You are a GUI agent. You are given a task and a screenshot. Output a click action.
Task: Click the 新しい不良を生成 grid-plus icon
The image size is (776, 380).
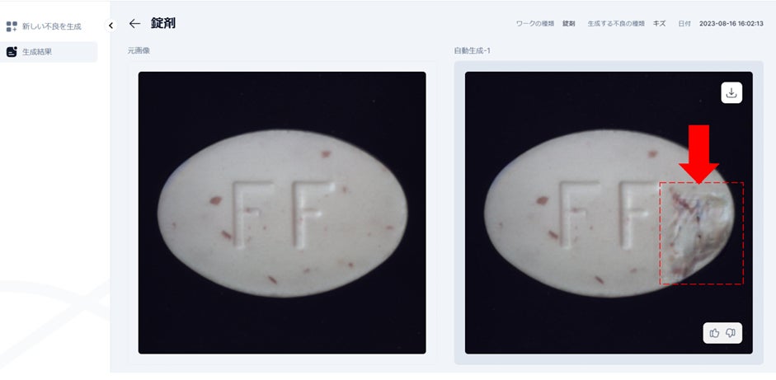[x=12, y=26]
